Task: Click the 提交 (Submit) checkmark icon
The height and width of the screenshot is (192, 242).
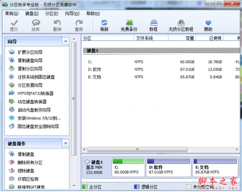Action: click(14, 23)
